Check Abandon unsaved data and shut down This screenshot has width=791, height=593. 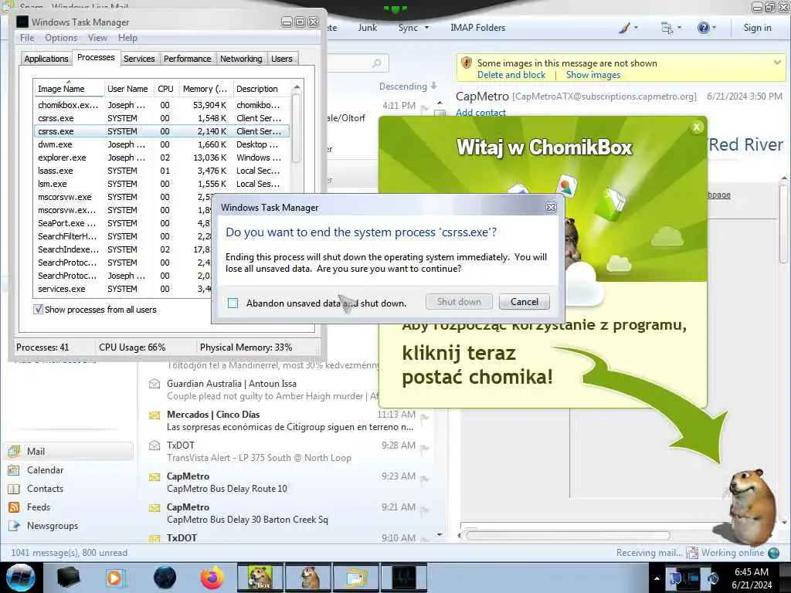click(233, 303)
